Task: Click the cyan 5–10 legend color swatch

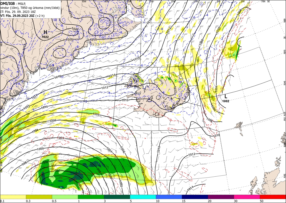Action: click(x=143, y=197)
